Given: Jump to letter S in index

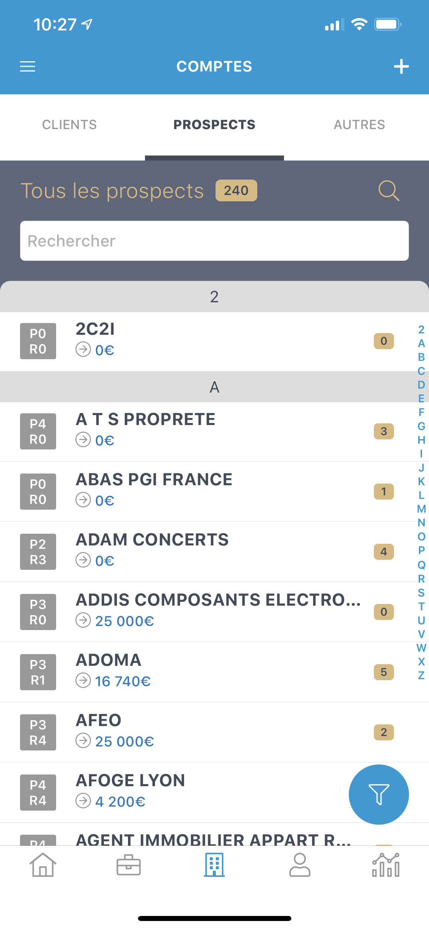Looking at the screenshot, I should pos(421,592).
